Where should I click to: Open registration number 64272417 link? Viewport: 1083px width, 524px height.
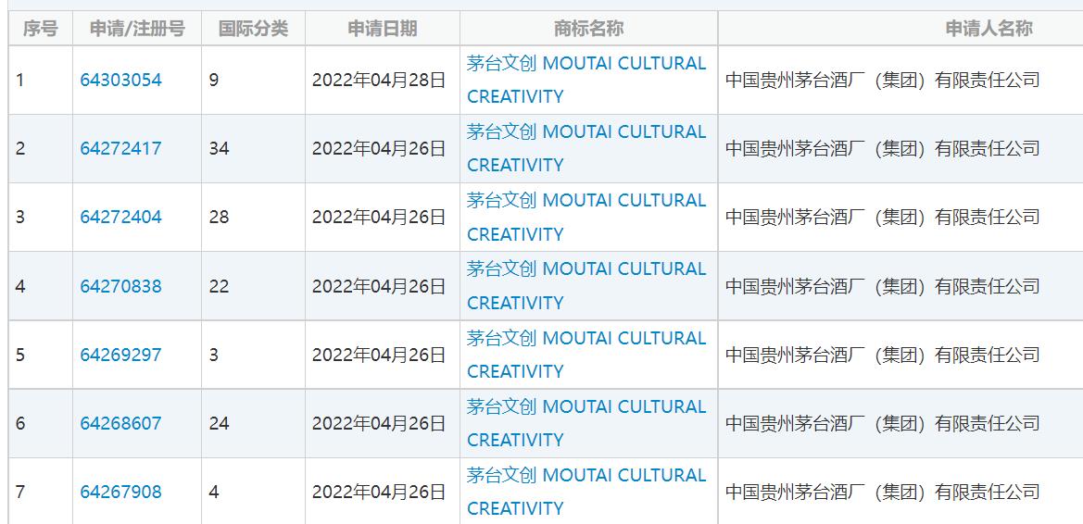coord(120,148)
